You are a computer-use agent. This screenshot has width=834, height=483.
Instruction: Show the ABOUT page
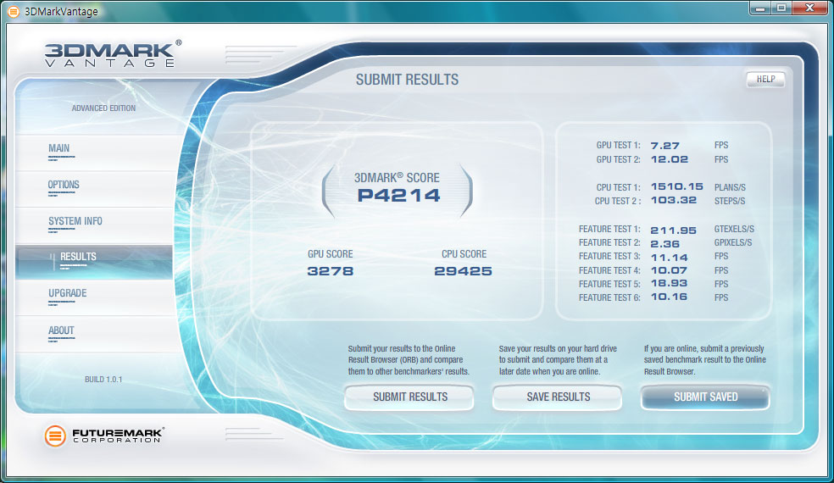61,330
